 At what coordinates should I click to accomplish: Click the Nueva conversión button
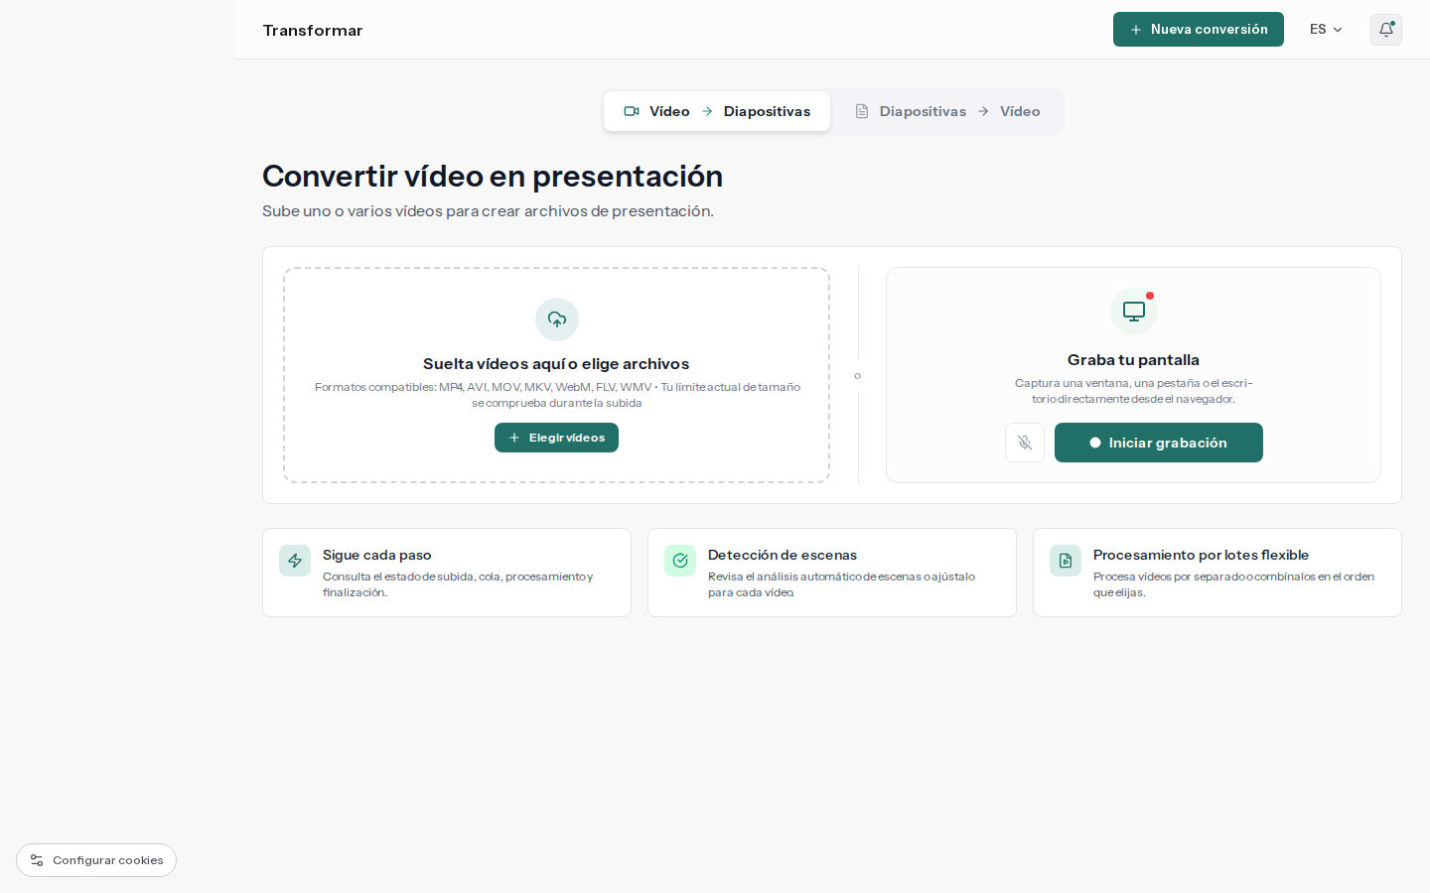tap(1198, 30)
